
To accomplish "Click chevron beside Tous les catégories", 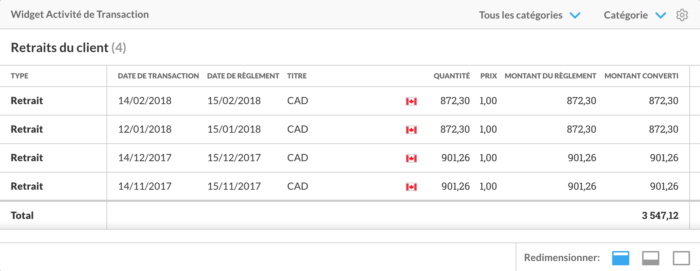I will [x=575, y=15].
